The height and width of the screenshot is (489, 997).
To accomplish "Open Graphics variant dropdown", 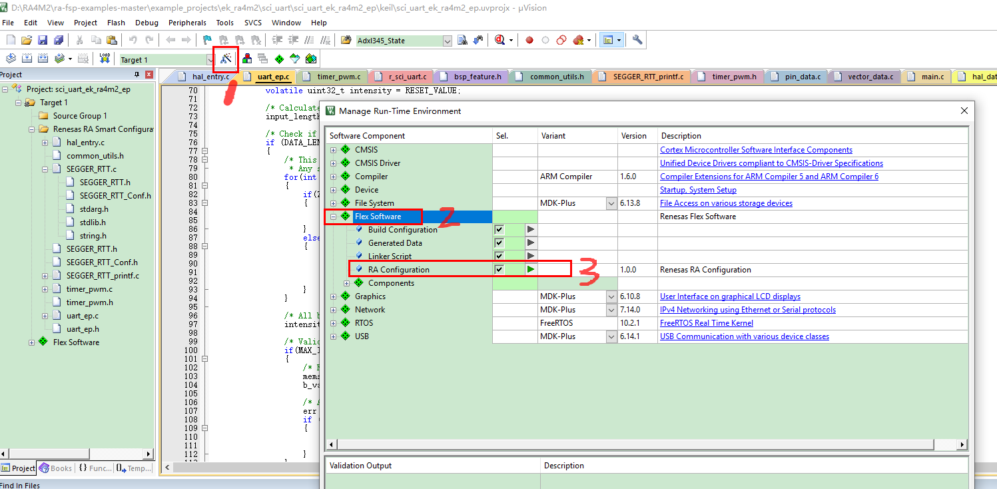I will click(x=611, y=296).
